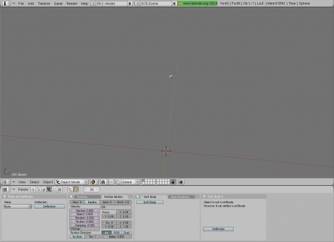Click the rotation pivot point icon

pos(103,182)
